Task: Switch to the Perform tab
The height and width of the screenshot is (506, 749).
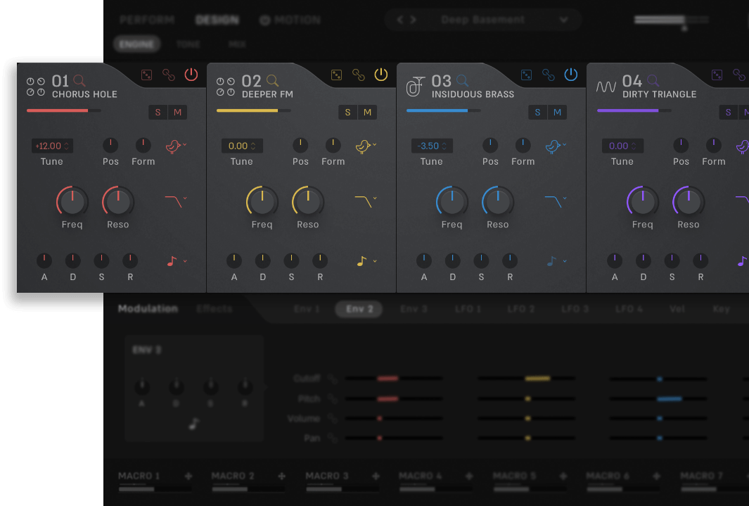Action: 146,20
